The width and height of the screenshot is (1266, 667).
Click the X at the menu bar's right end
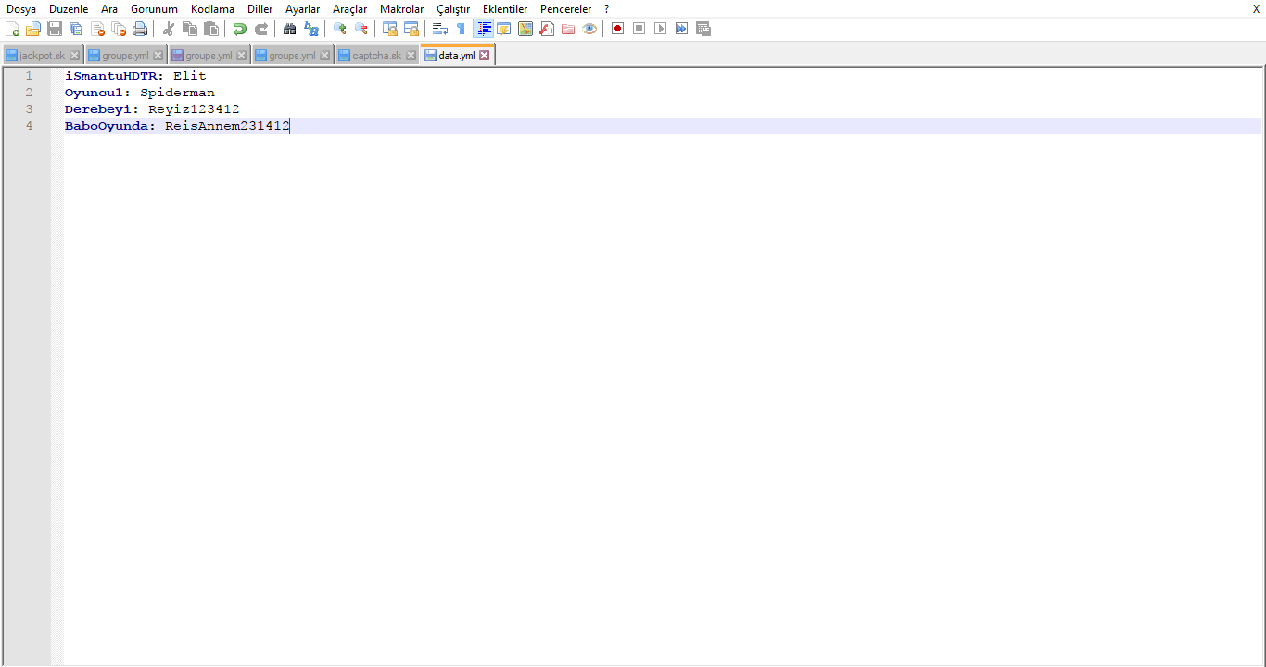coord(1256,9)
